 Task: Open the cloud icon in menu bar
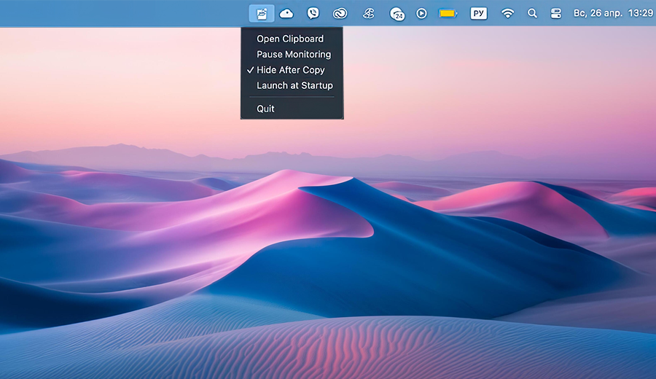pyautogui.click(x=286, y=13)
